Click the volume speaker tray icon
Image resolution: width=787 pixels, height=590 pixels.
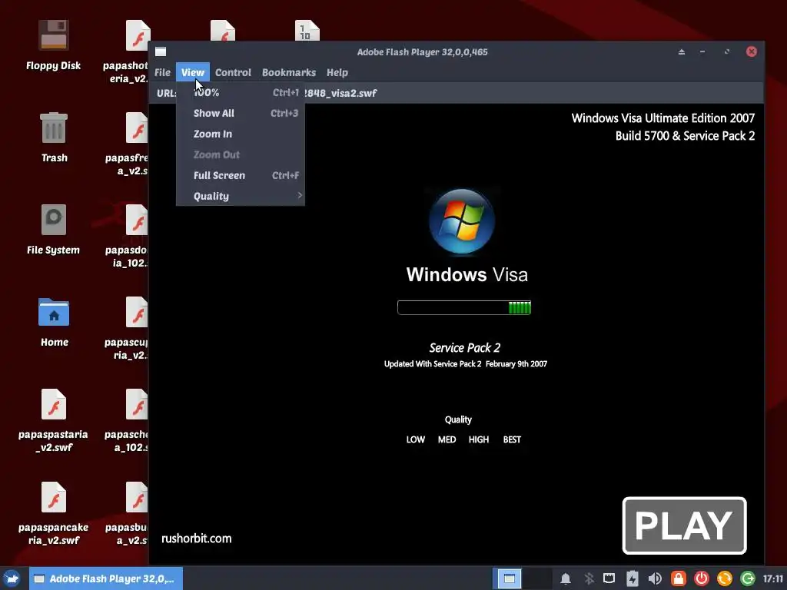tap(655, 578)
